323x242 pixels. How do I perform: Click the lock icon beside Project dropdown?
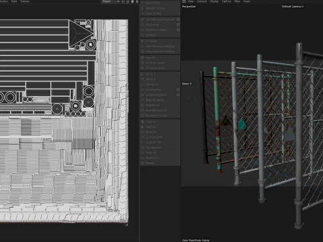coord(128,1)
